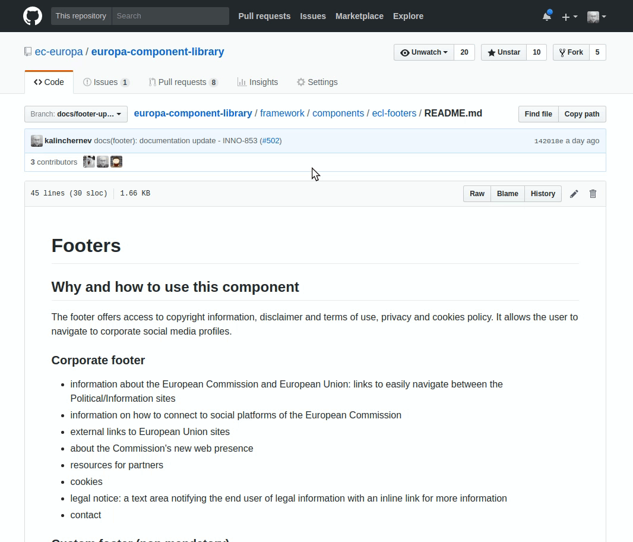Click the trash delete file icon
Screen dimensions: 633x542
[593, 194]
